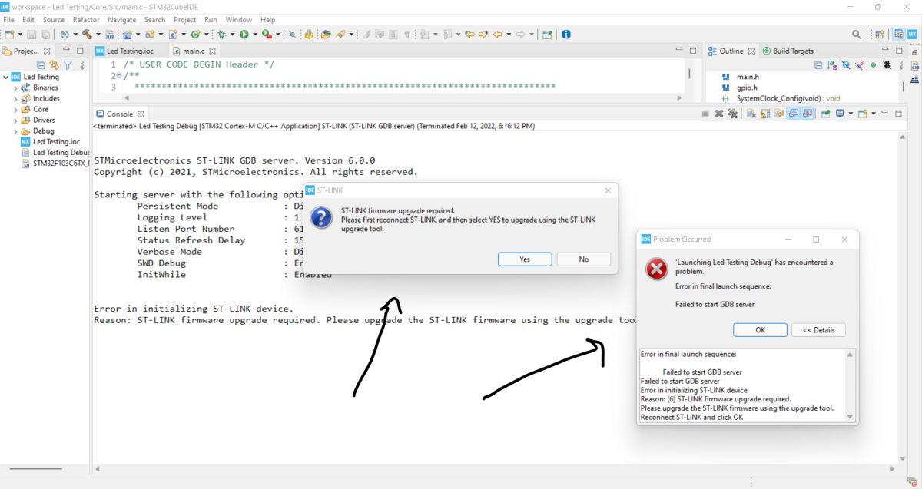
Task: Expand the Drivers folder
Action: [x=15, y=120]
